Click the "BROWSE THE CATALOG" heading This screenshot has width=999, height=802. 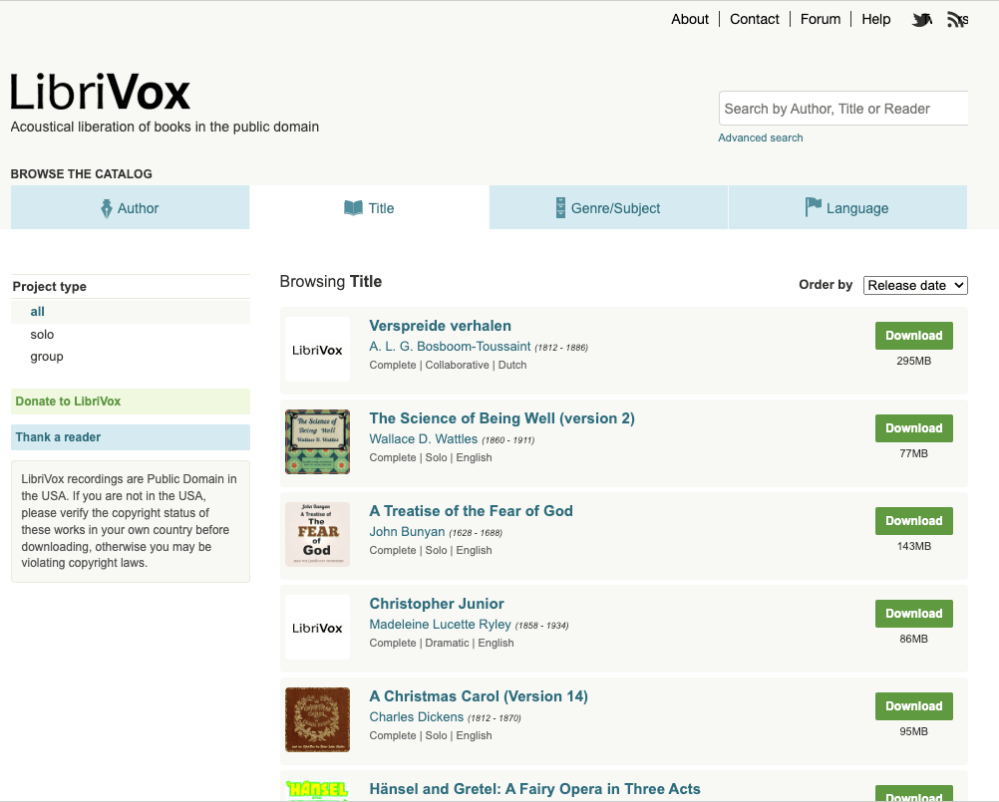point(82,173)
